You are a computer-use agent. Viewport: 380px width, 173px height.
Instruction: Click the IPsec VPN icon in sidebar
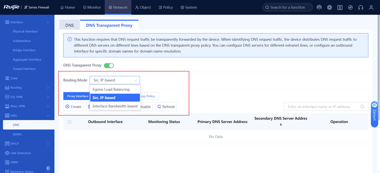7,106
